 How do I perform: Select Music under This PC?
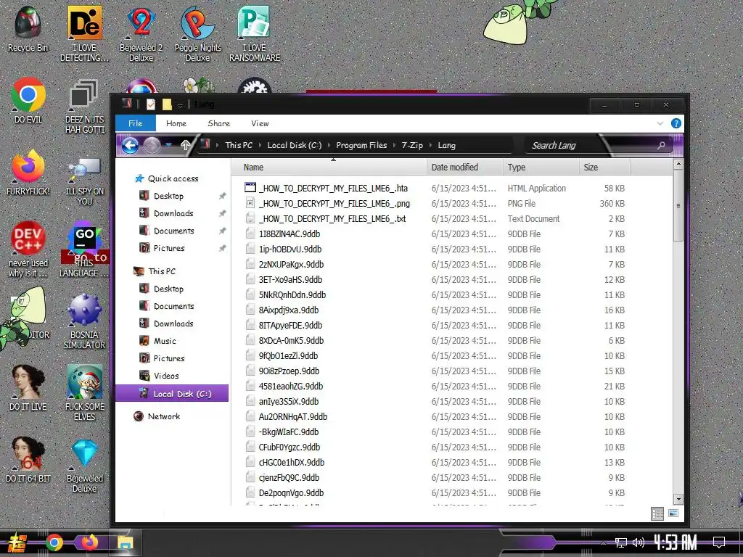pos(165,341)
